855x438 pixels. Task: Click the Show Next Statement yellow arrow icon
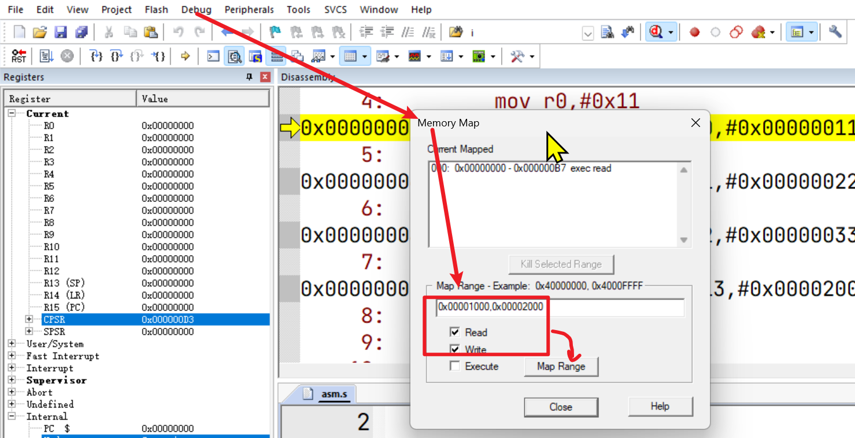[185, 56]
